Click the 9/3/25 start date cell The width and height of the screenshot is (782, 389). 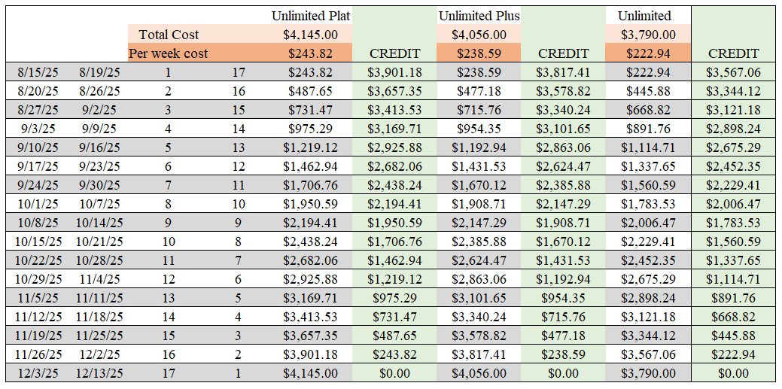pos(38,129)
